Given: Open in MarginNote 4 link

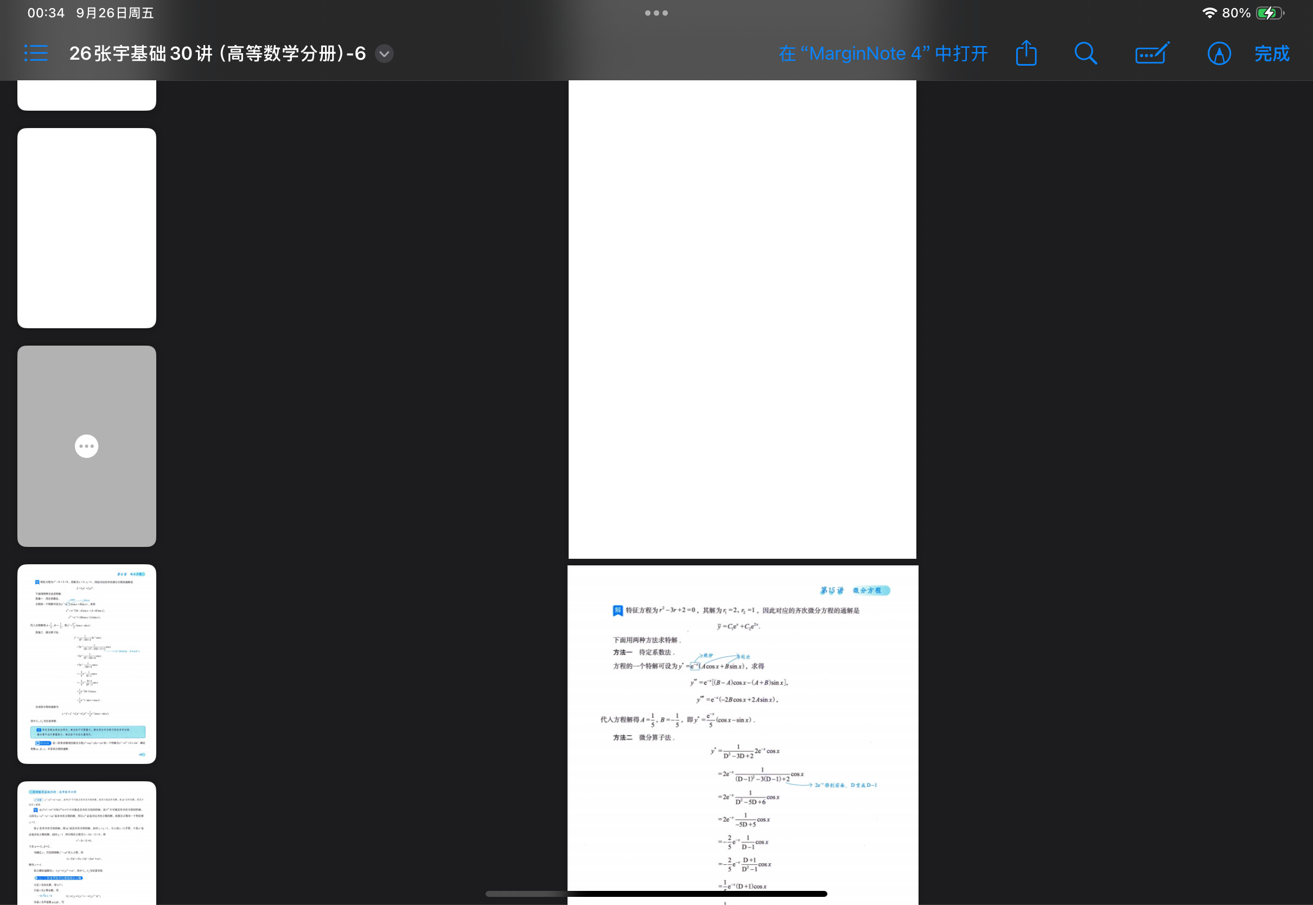Looking at the screenshot, I should point(883,54).
